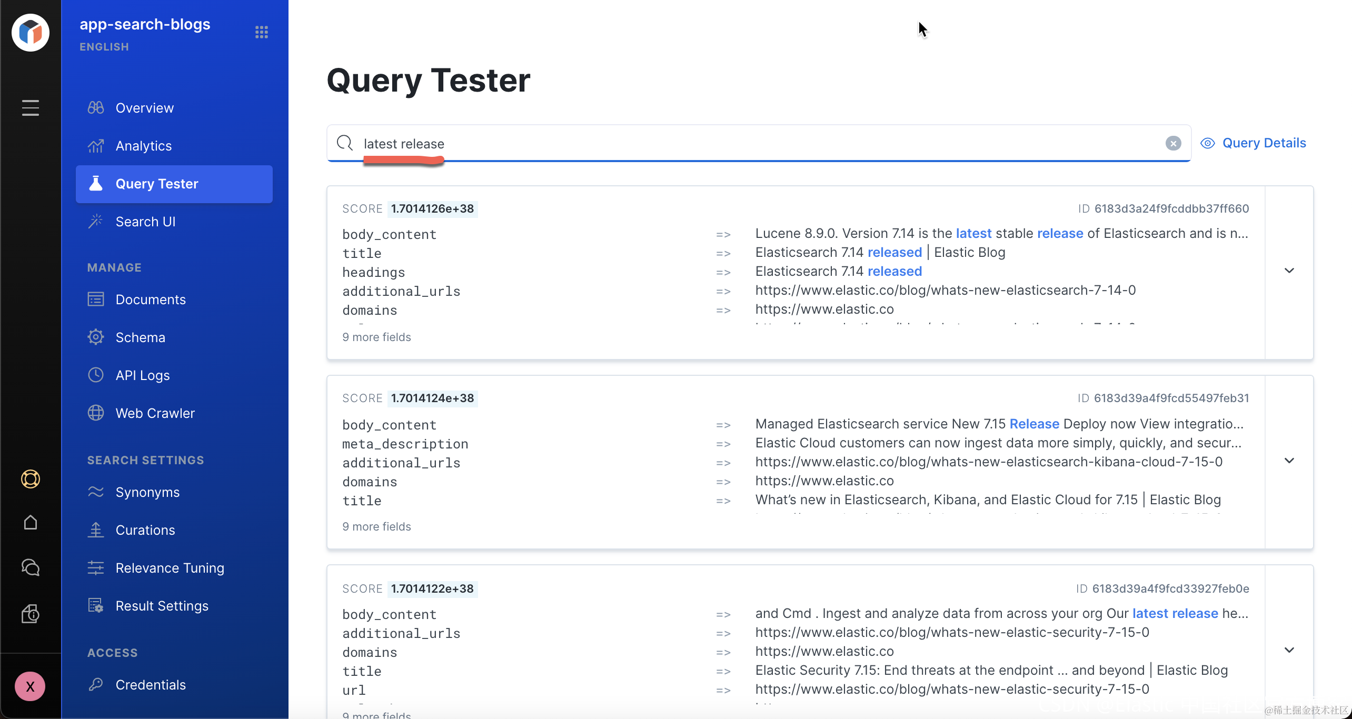Click the user avatar X icon
Screen dimensions: 1352x719
(x=30, y=686)
